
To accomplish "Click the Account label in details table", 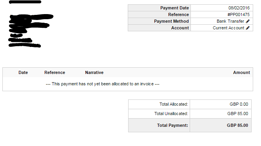I will tap(180, 28).
